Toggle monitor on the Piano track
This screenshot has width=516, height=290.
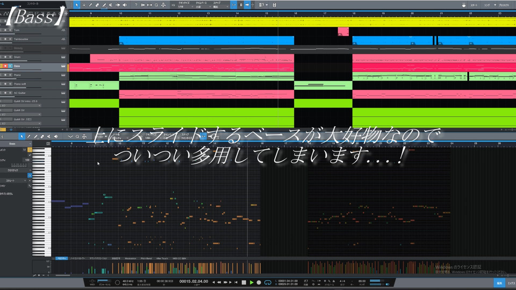pos(10,75)
